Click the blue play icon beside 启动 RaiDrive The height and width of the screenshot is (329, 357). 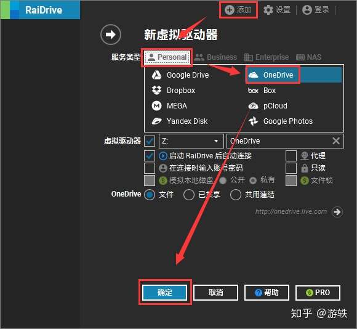click(163, 156)
